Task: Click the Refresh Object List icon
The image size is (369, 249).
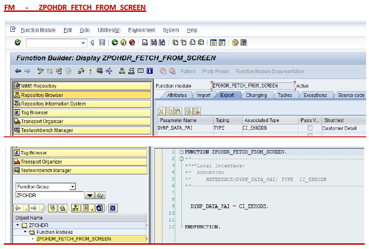Action: coord(100,208)
